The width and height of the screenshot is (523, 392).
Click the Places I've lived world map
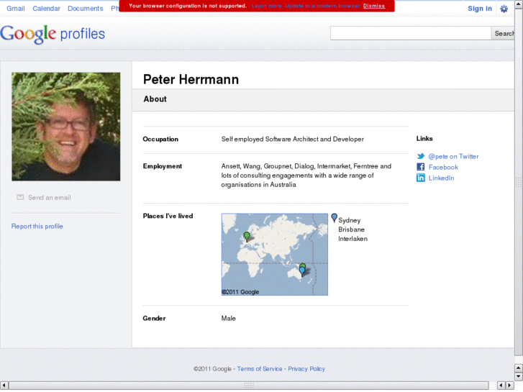(275, 254)
